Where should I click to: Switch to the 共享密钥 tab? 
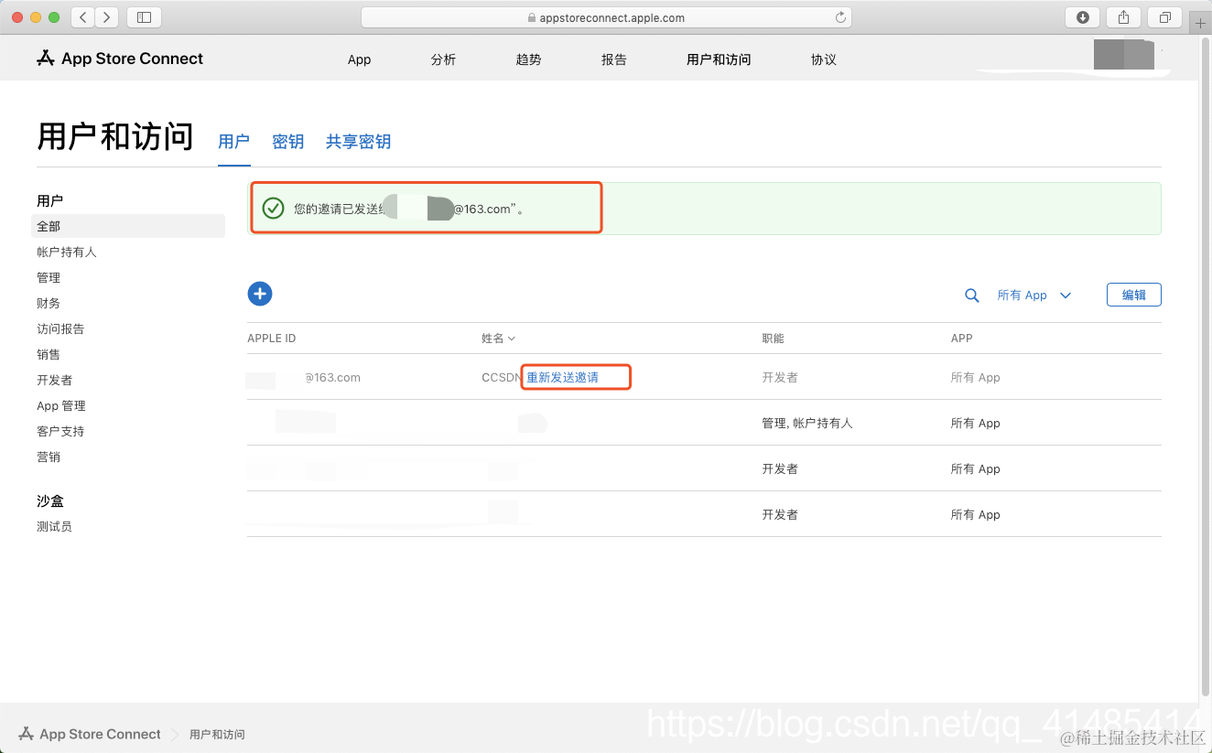(x=359, y=142)
